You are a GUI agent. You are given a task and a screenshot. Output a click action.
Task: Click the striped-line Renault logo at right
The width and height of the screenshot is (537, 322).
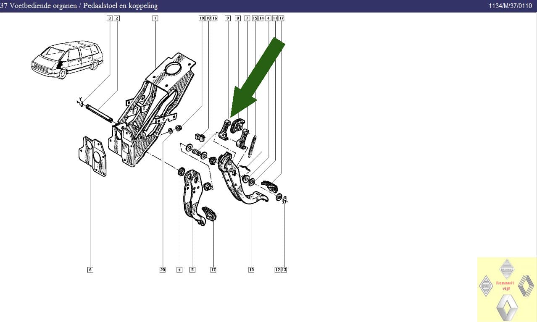pyautogui.click(x=526, y=286)
